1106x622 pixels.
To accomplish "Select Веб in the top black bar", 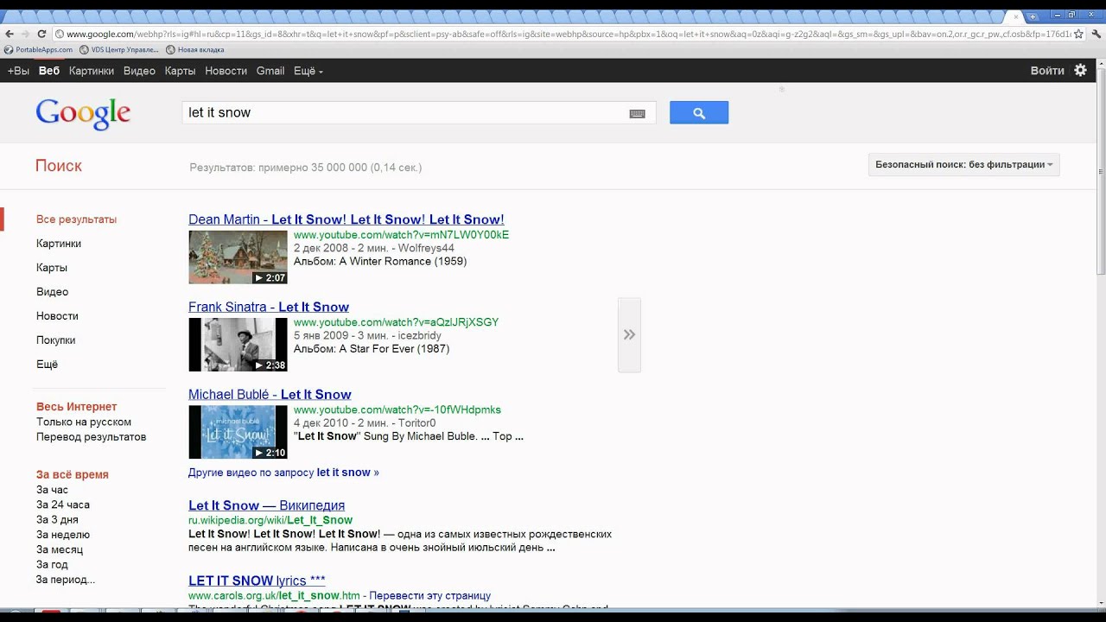I will pos(49,71).
